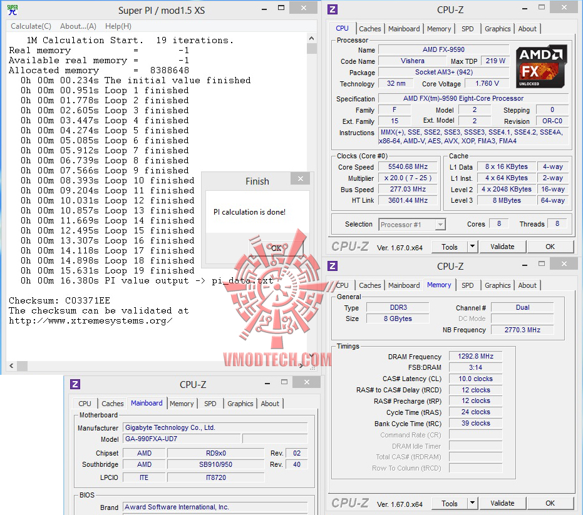Close the Memory CPU-Z window
Viewport: 583px width, 515px height.
(x=564, y=263)
